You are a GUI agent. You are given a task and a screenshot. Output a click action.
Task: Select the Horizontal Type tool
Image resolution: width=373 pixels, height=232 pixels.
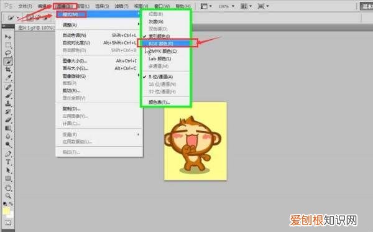pyautogui.click(x=8, y=162)
